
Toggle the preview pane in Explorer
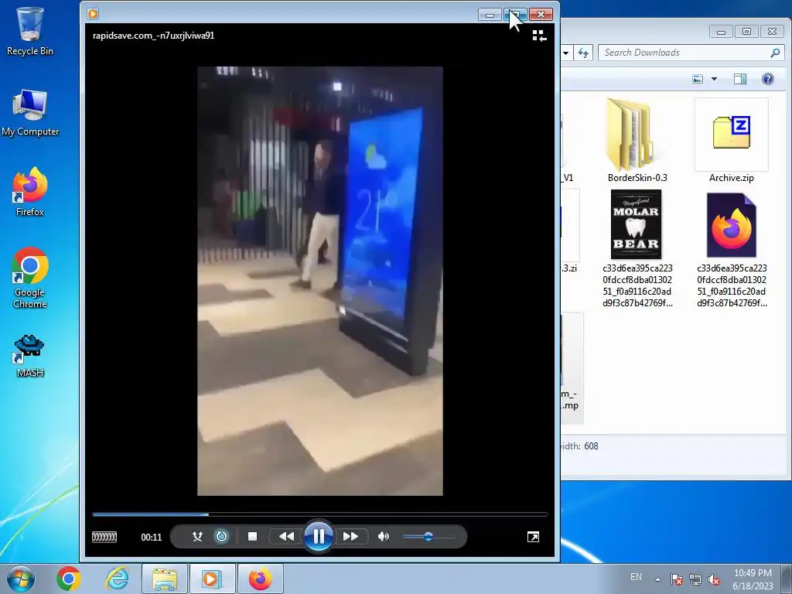click(x=740, y=79)
